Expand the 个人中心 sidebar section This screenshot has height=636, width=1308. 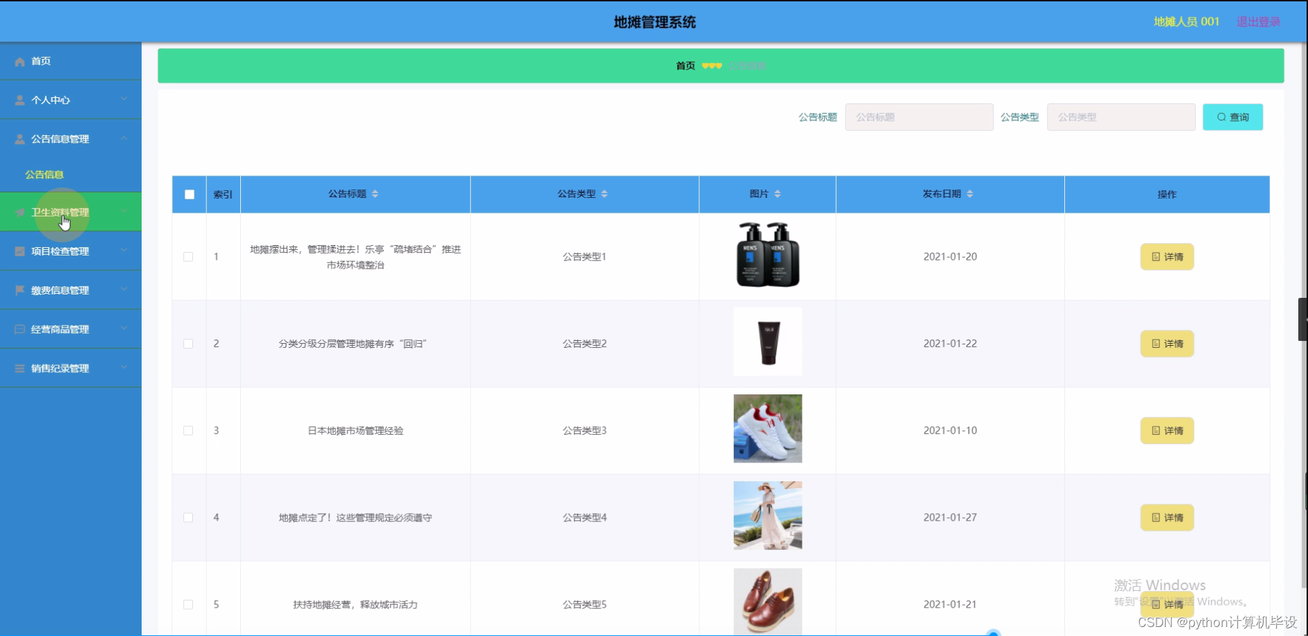pyautogui.click(x=125, y=100)
